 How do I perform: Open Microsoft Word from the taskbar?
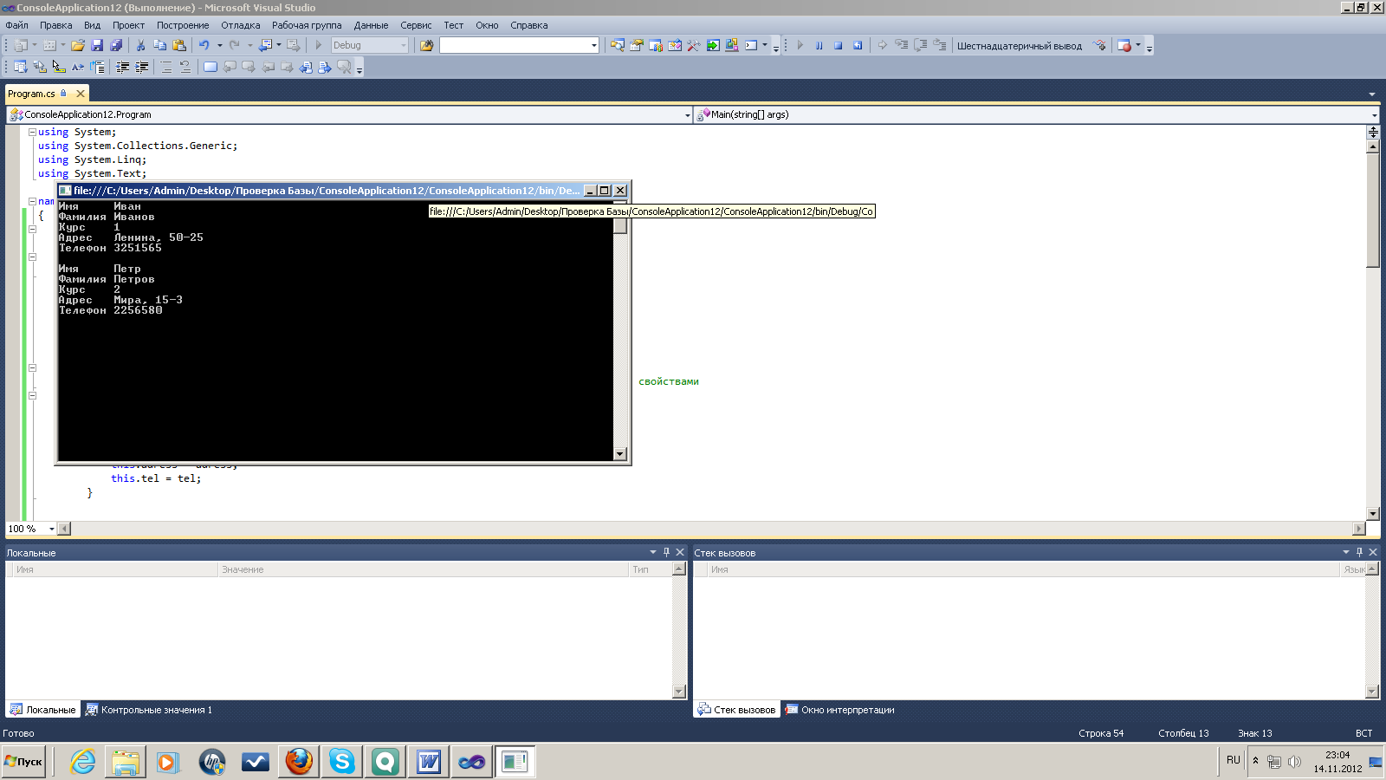tap(429, 762)
